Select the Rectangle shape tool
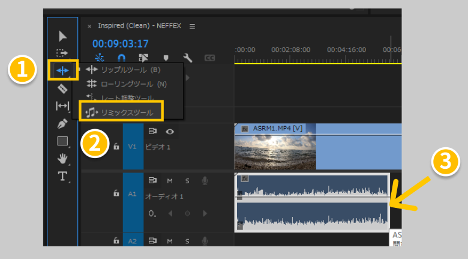This screenshot has height=259, width=468. 62,141
